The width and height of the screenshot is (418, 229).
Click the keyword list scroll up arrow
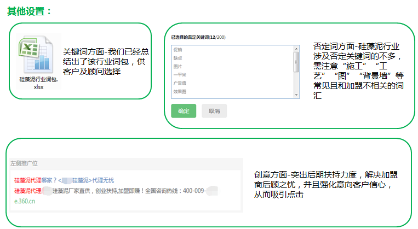296,49
